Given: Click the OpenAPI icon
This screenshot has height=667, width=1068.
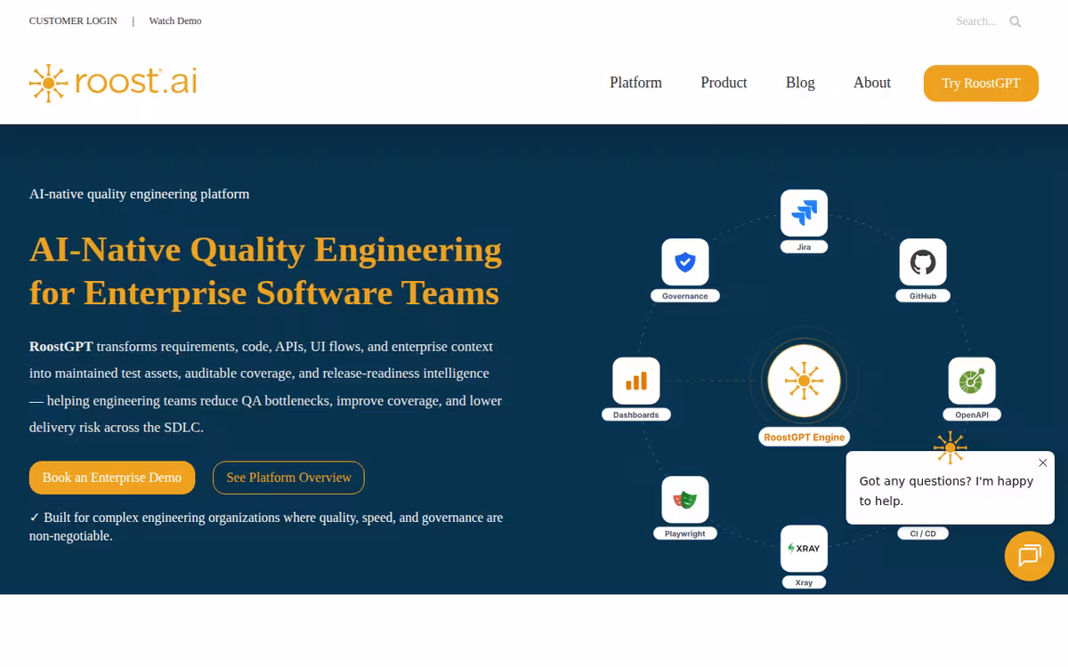Looking at the screenshot, I should point(972,381).
